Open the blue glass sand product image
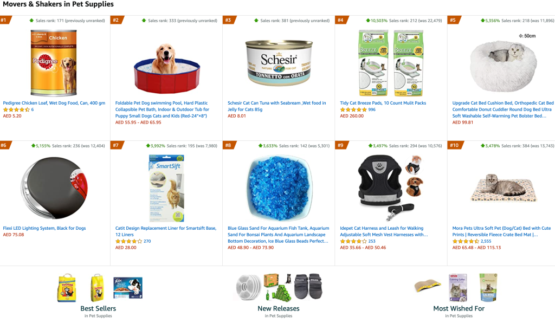 coord(279,188)
